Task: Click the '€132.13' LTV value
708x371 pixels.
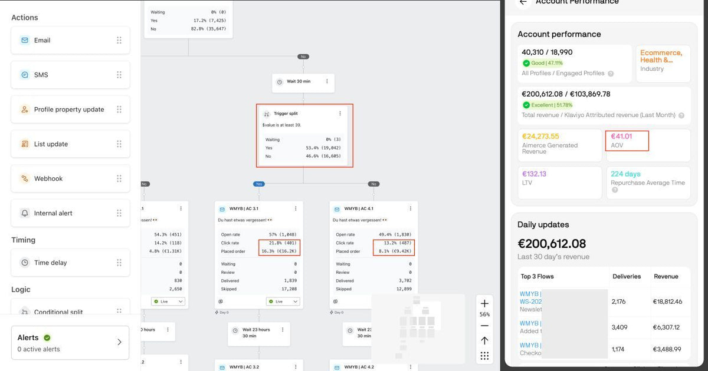Action: coord(534,174)
